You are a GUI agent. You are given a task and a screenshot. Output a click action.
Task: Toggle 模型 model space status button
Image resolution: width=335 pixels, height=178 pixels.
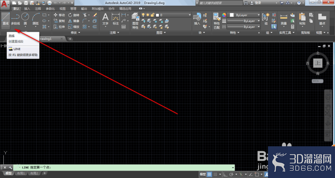click(203, 174)
